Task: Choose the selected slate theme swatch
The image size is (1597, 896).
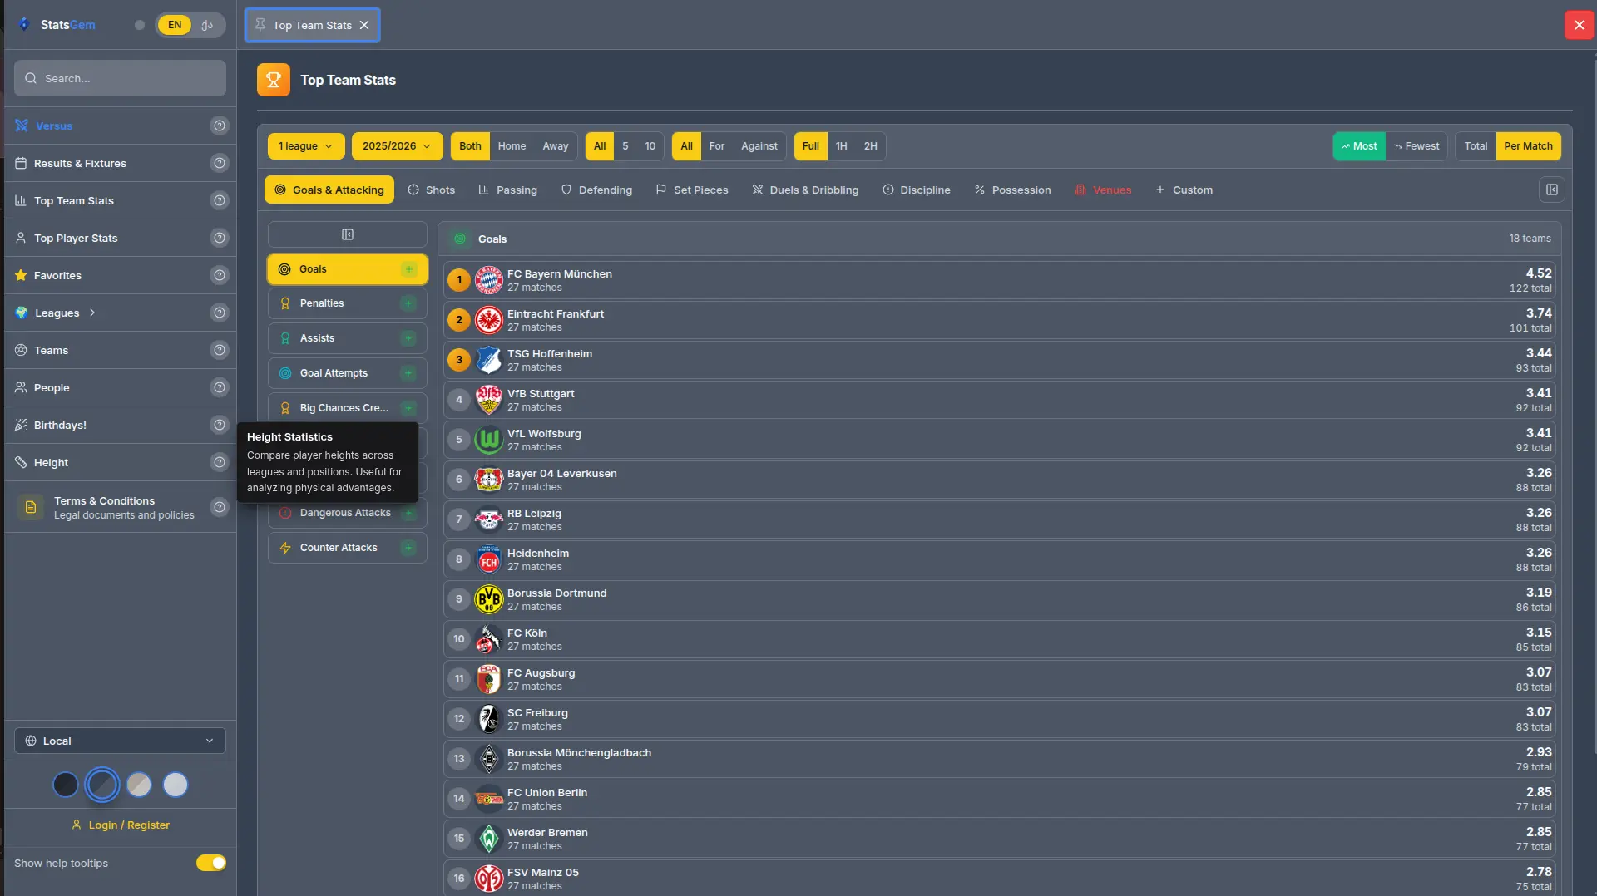Action: click(x=102, y=785)
